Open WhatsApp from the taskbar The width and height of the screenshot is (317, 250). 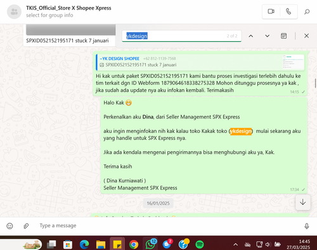click(150, 244)
